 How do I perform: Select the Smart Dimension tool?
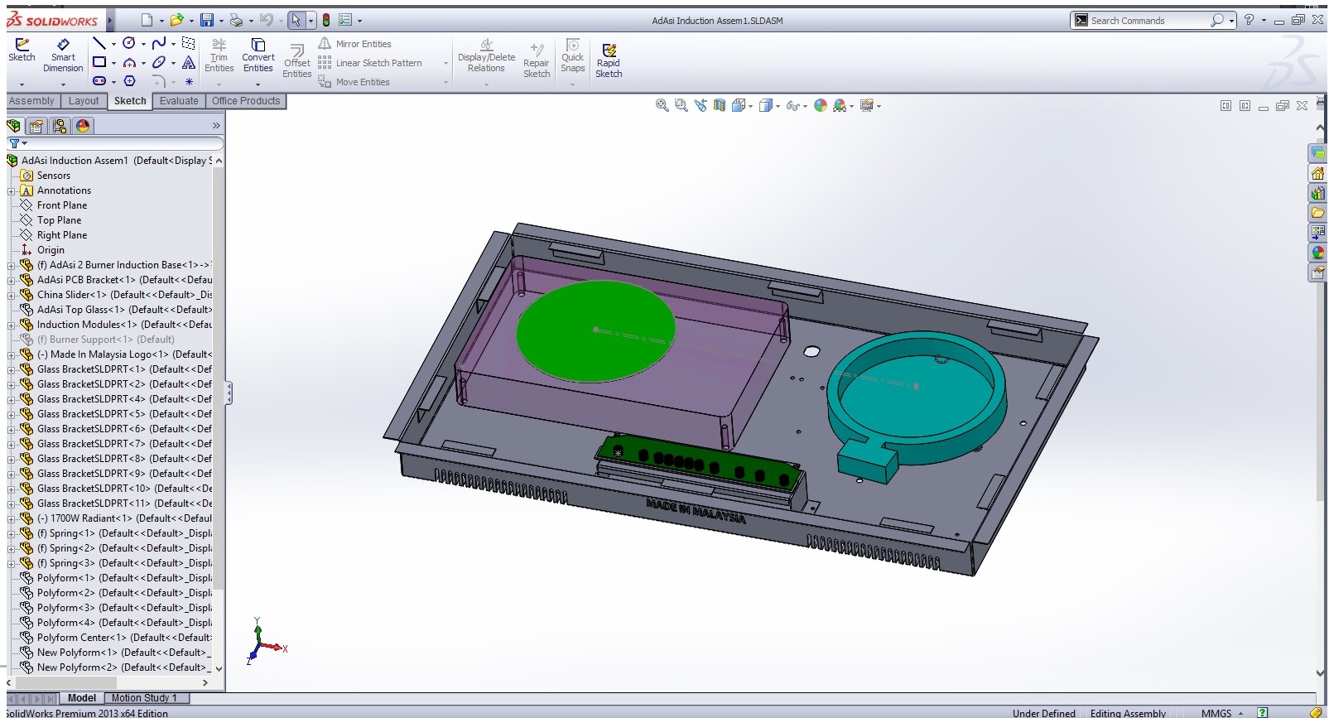tap(63, 55)
